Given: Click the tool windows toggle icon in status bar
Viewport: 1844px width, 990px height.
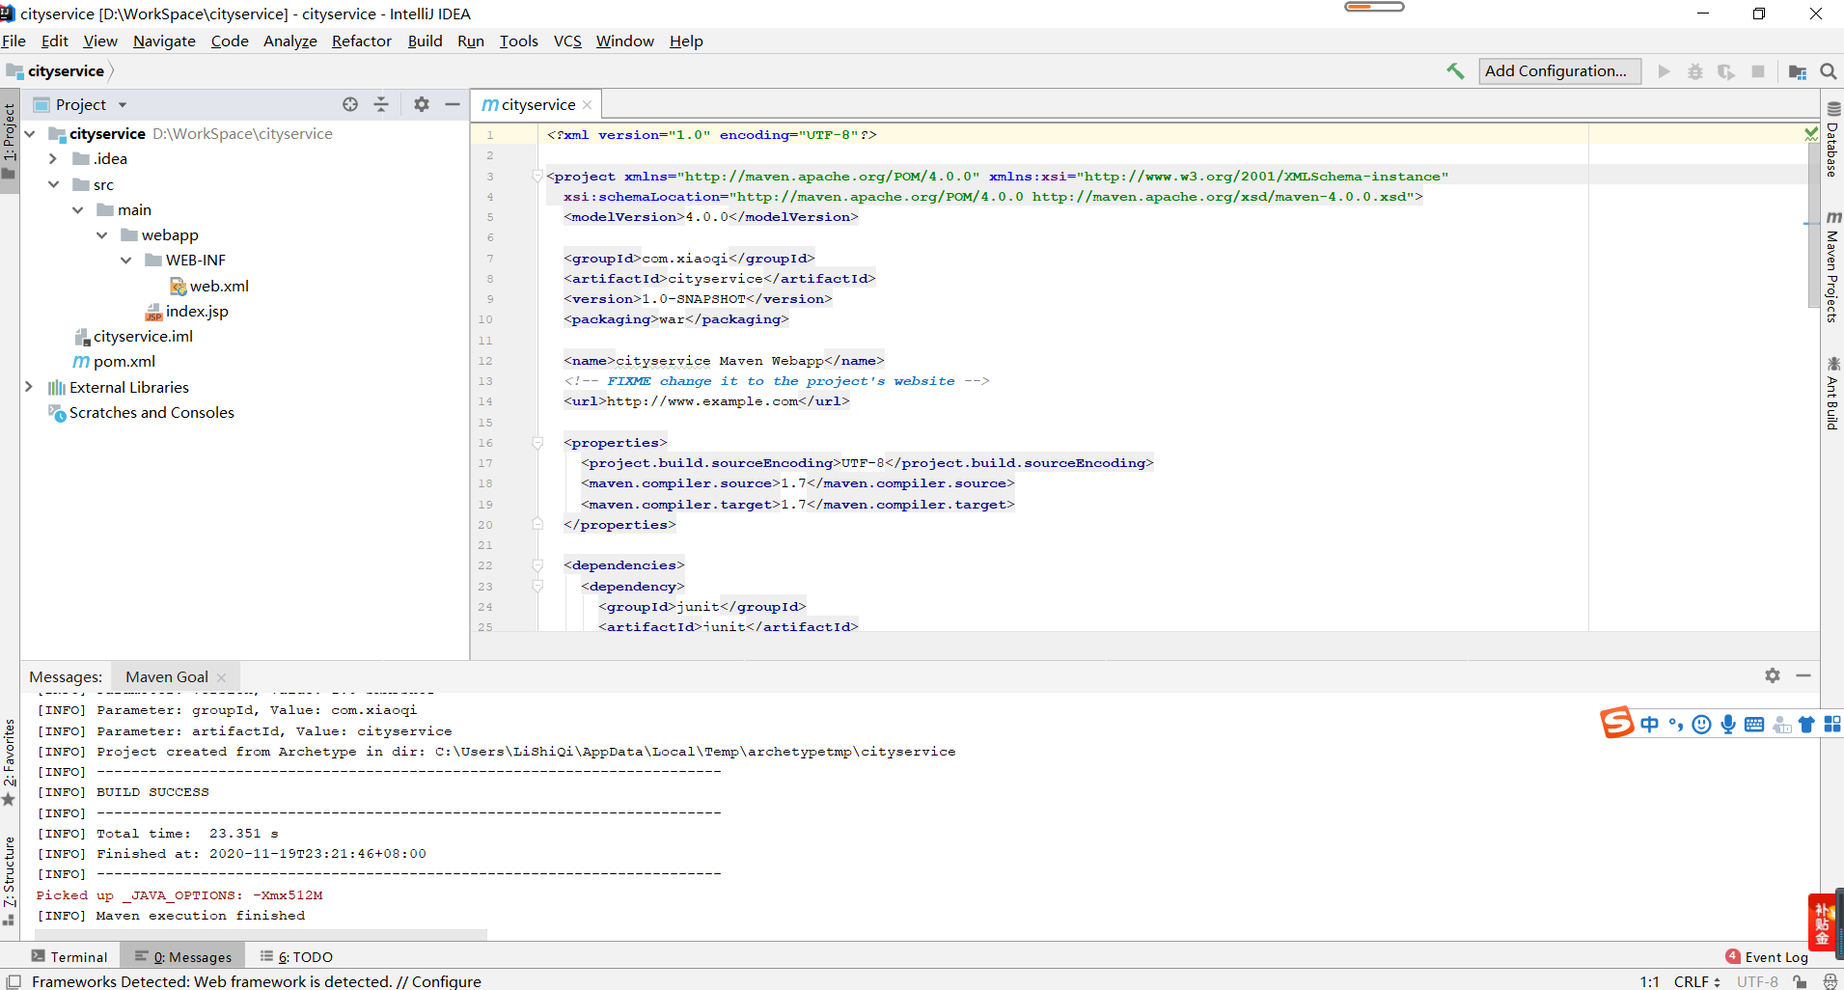Looking at the screenshot, I should [x=14, y=981].
